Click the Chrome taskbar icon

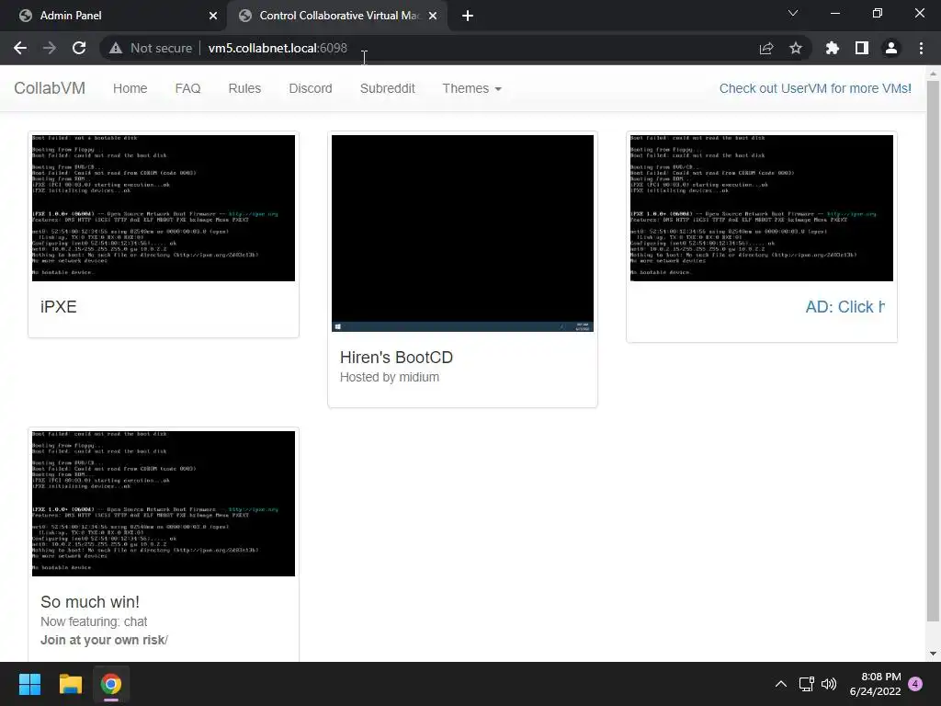coord(111,684)
